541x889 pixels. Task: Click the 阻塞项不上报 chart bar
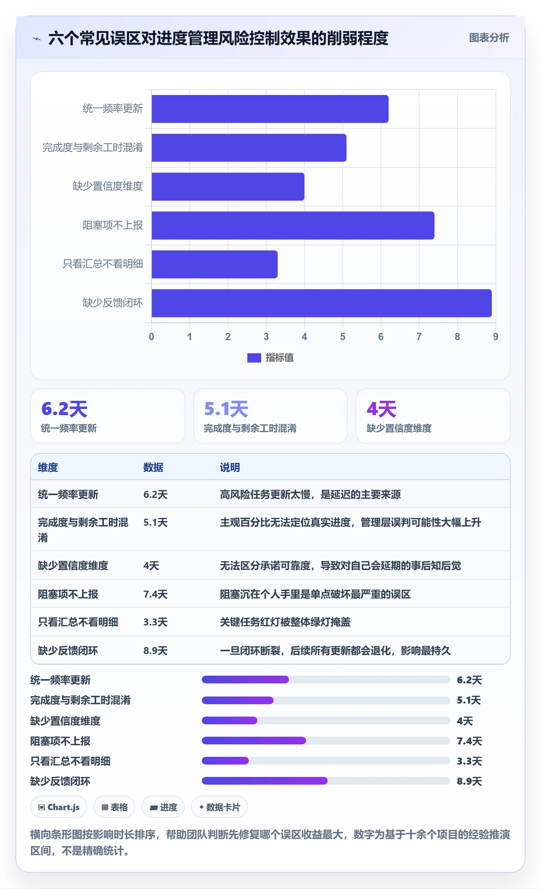[x=293, y=225]
